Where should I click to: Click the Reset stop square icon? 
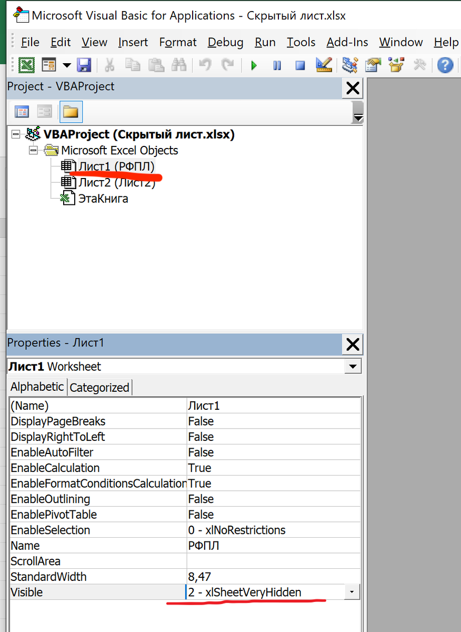click(300, 66)
